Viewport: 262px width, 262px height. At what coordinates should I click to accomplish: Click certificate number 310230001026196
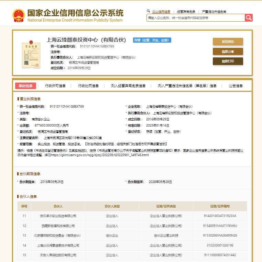[x=220, y=245]
